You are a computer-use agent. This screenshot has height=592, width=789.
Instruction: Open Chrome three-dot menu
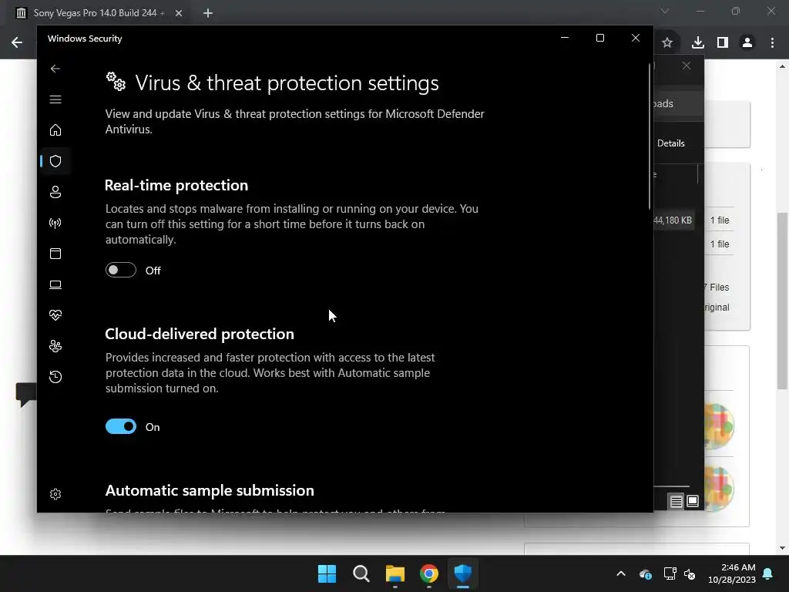(772, 42)
